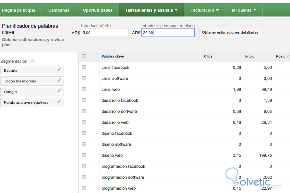The width and height of the screenshot is (290, 193).
Task: Open Google network setting
Action: (x=32, y=92)
